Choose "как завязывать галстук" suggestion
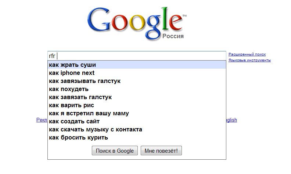This screenshot has width=291, height=174. pyautogui.click(x=137, y=81)
